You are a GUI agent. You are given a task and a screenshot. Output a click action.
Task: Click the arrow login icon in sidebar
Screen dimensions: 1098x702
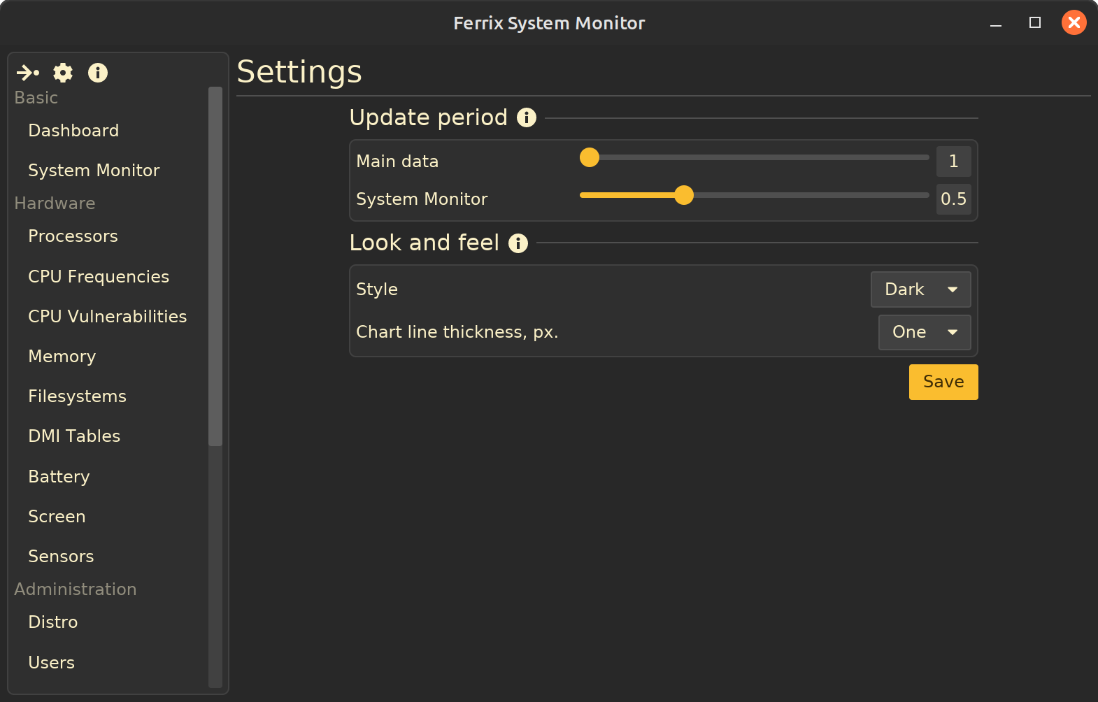pyautogui.click(x=28, y=73)
